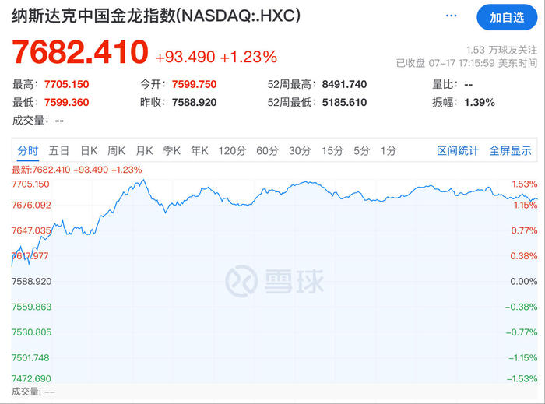Viewport: 545px width, 404px height.
Task: Click the 7530.805 axis label
Action: tap(31, 332)
